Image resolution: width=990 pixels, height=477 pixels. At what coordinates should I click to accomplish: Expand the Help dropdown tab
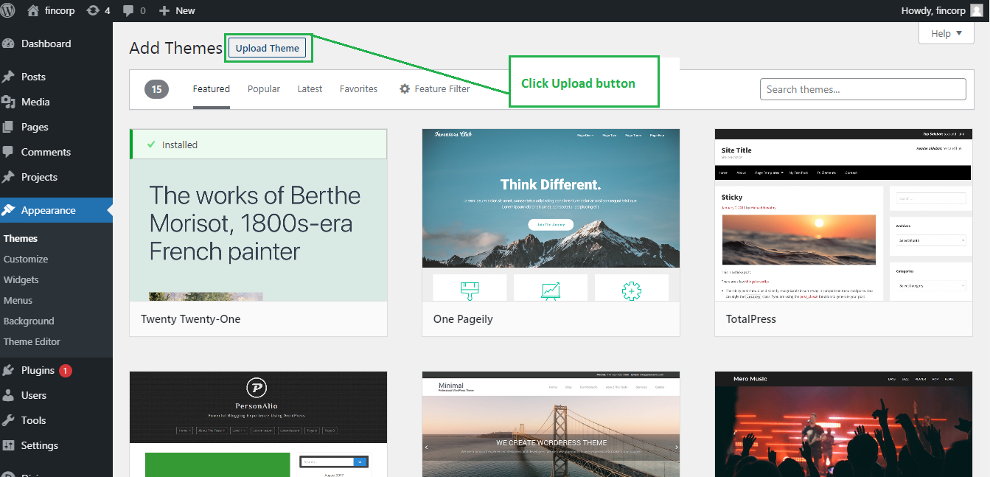pos(947,33)
